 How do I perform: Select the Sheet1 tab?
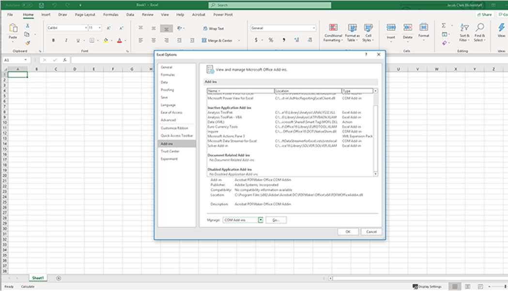(38, 278)
